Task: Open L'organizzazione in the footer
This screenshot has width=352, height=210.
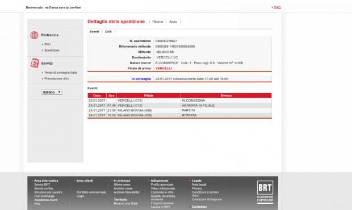Action: (x=162, y=203)
